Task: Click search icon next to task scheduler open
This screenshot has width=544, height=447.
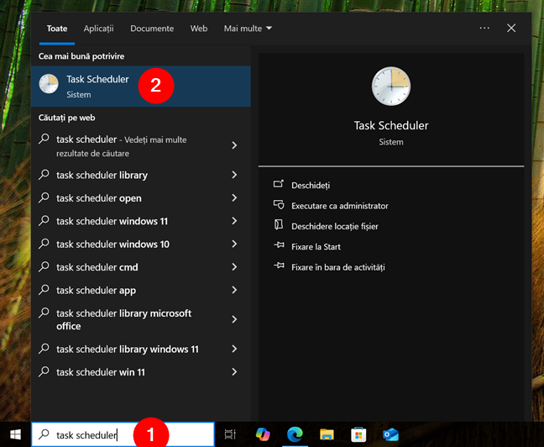Action: (x=44, y=197)
